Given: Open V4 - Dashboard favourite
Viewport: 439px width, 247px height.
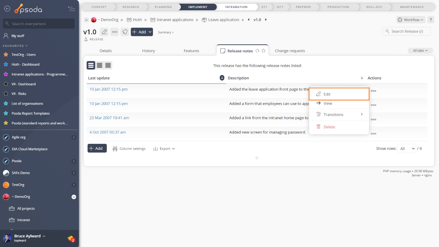Looking at the screenshot, I should point(19,84).
